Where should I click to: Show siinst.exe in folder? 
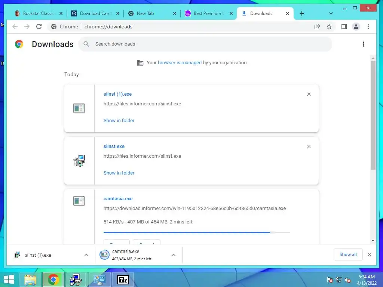[119, 173]
